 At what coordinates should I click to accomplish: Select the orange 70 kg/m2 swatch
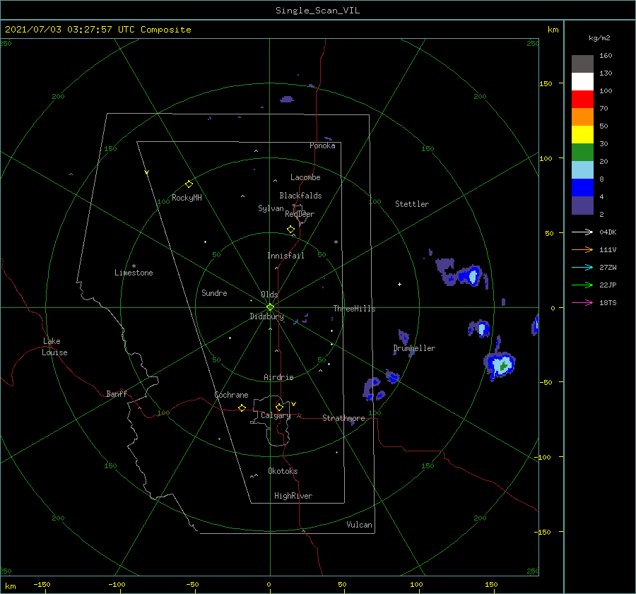point(582,117)
